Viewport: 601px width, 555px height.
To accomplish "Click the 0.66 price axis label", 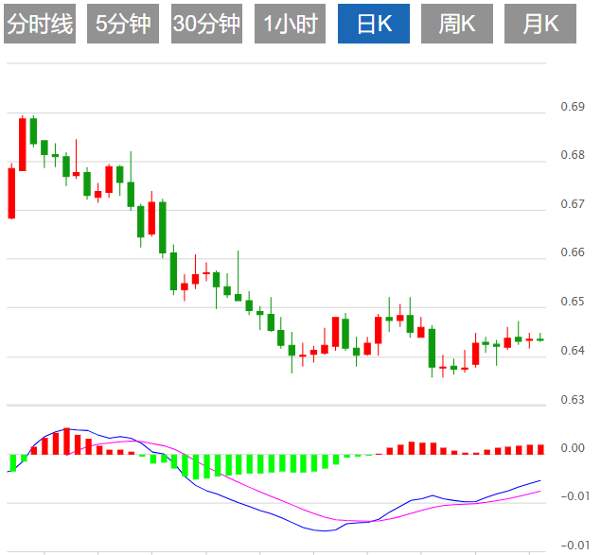I will pyautogui.click(x=573, y=252).
